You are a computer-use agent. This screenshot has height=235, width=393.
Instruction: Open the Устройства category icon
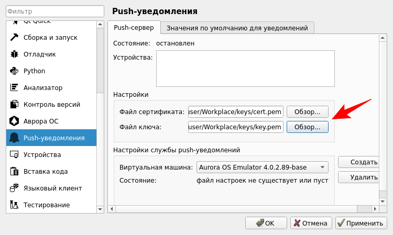(x=14, y=155)
